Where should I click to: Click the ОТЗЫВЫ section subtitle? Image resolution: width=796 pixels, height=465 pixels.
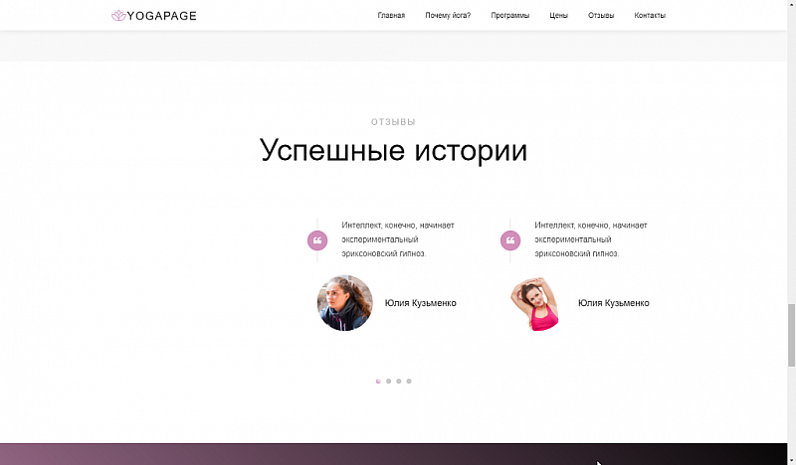pos(393,122)
